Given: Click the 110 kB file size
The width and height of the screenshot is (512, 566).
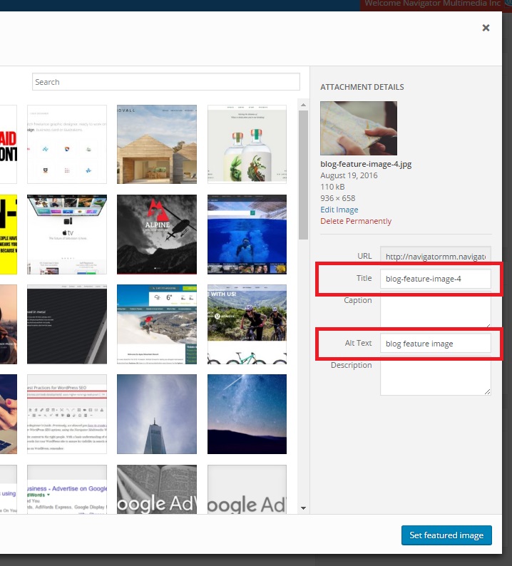Looking at the screenshot, I should (332, 187).
